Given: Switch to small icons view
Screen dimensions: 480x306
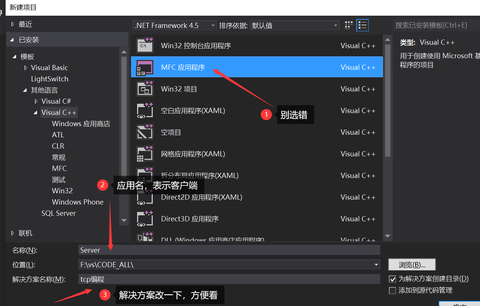Looking at the screenshot, I should (349, 25).
